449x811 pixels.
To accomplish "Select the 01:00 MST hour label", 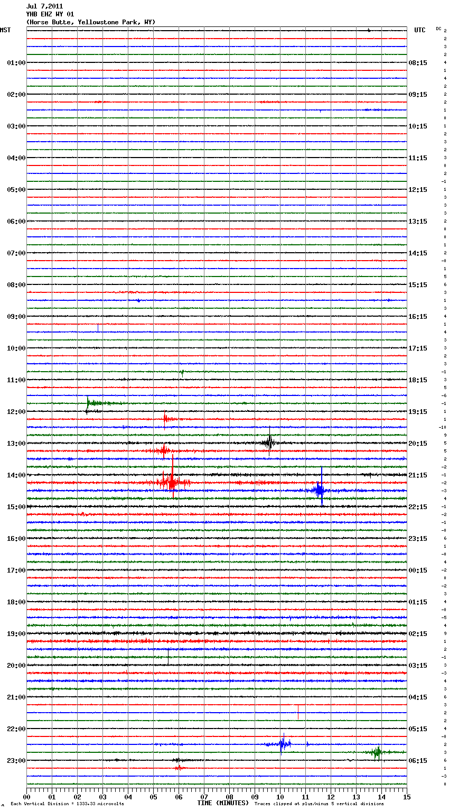I will pyautogui.click(x=16, y=63).
